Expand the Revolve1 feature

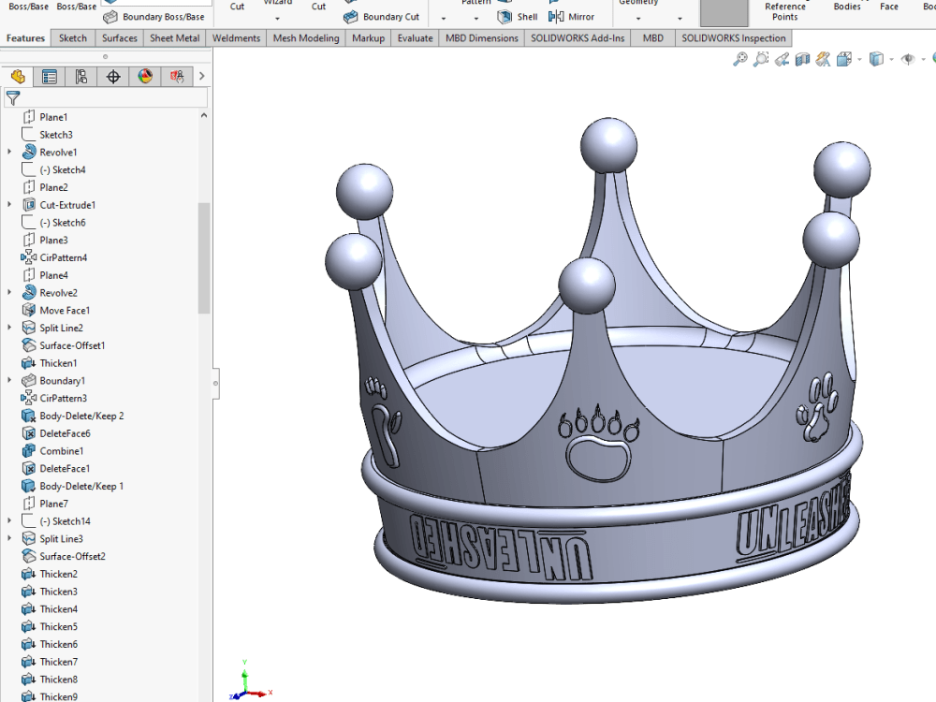click(9, 153)
